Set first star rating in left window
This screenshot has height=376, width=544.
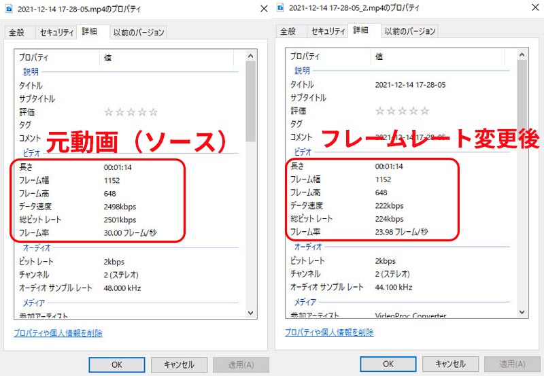click(x=109, y=112)
